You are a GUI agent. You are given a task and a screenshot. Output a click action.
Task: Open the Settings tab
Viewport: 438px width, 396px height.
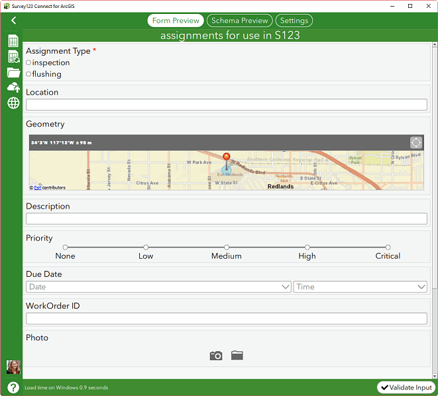(294, 21)
